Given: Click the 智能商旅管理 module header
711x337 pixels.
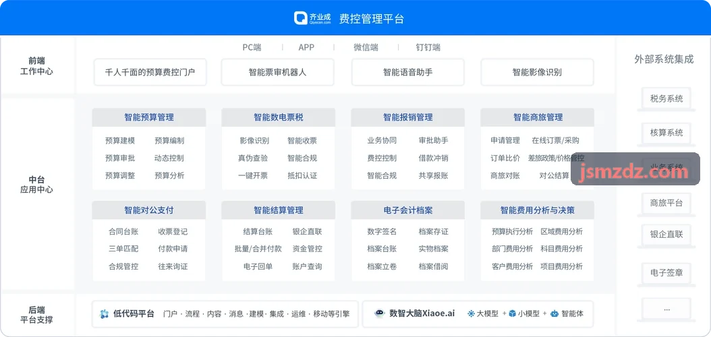Looking at the screenshot, I should pos(538,117).
